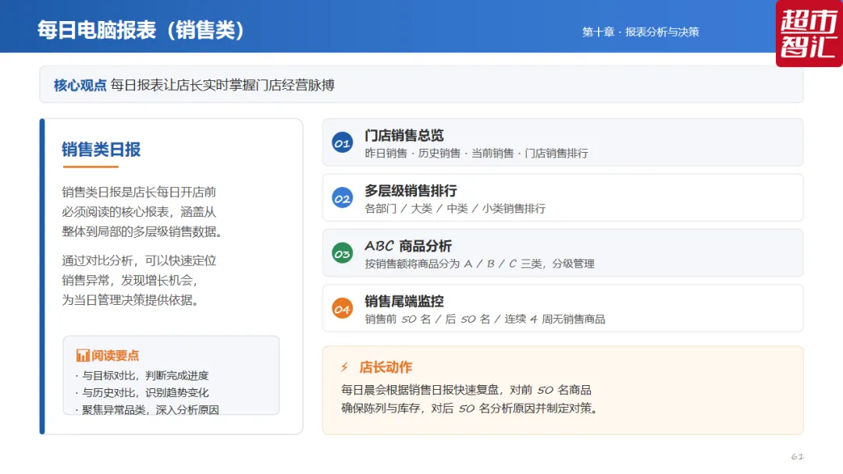Click the bar chart icon beside 阅读要点
This screenshot has height=474, width=843.
(x=82, y=355)
